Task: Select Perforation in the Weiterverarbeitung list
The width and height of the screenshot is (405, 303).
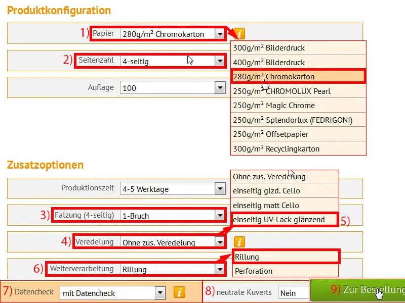Action: pos(286,271)
